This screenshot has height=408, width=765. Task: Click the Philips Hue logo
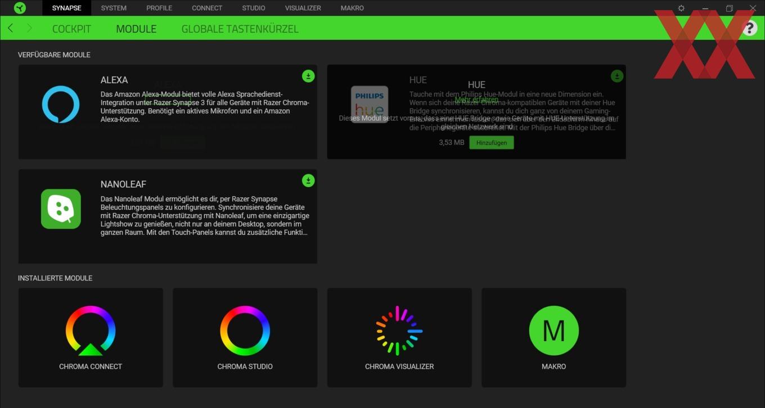(x=370, y=105)
